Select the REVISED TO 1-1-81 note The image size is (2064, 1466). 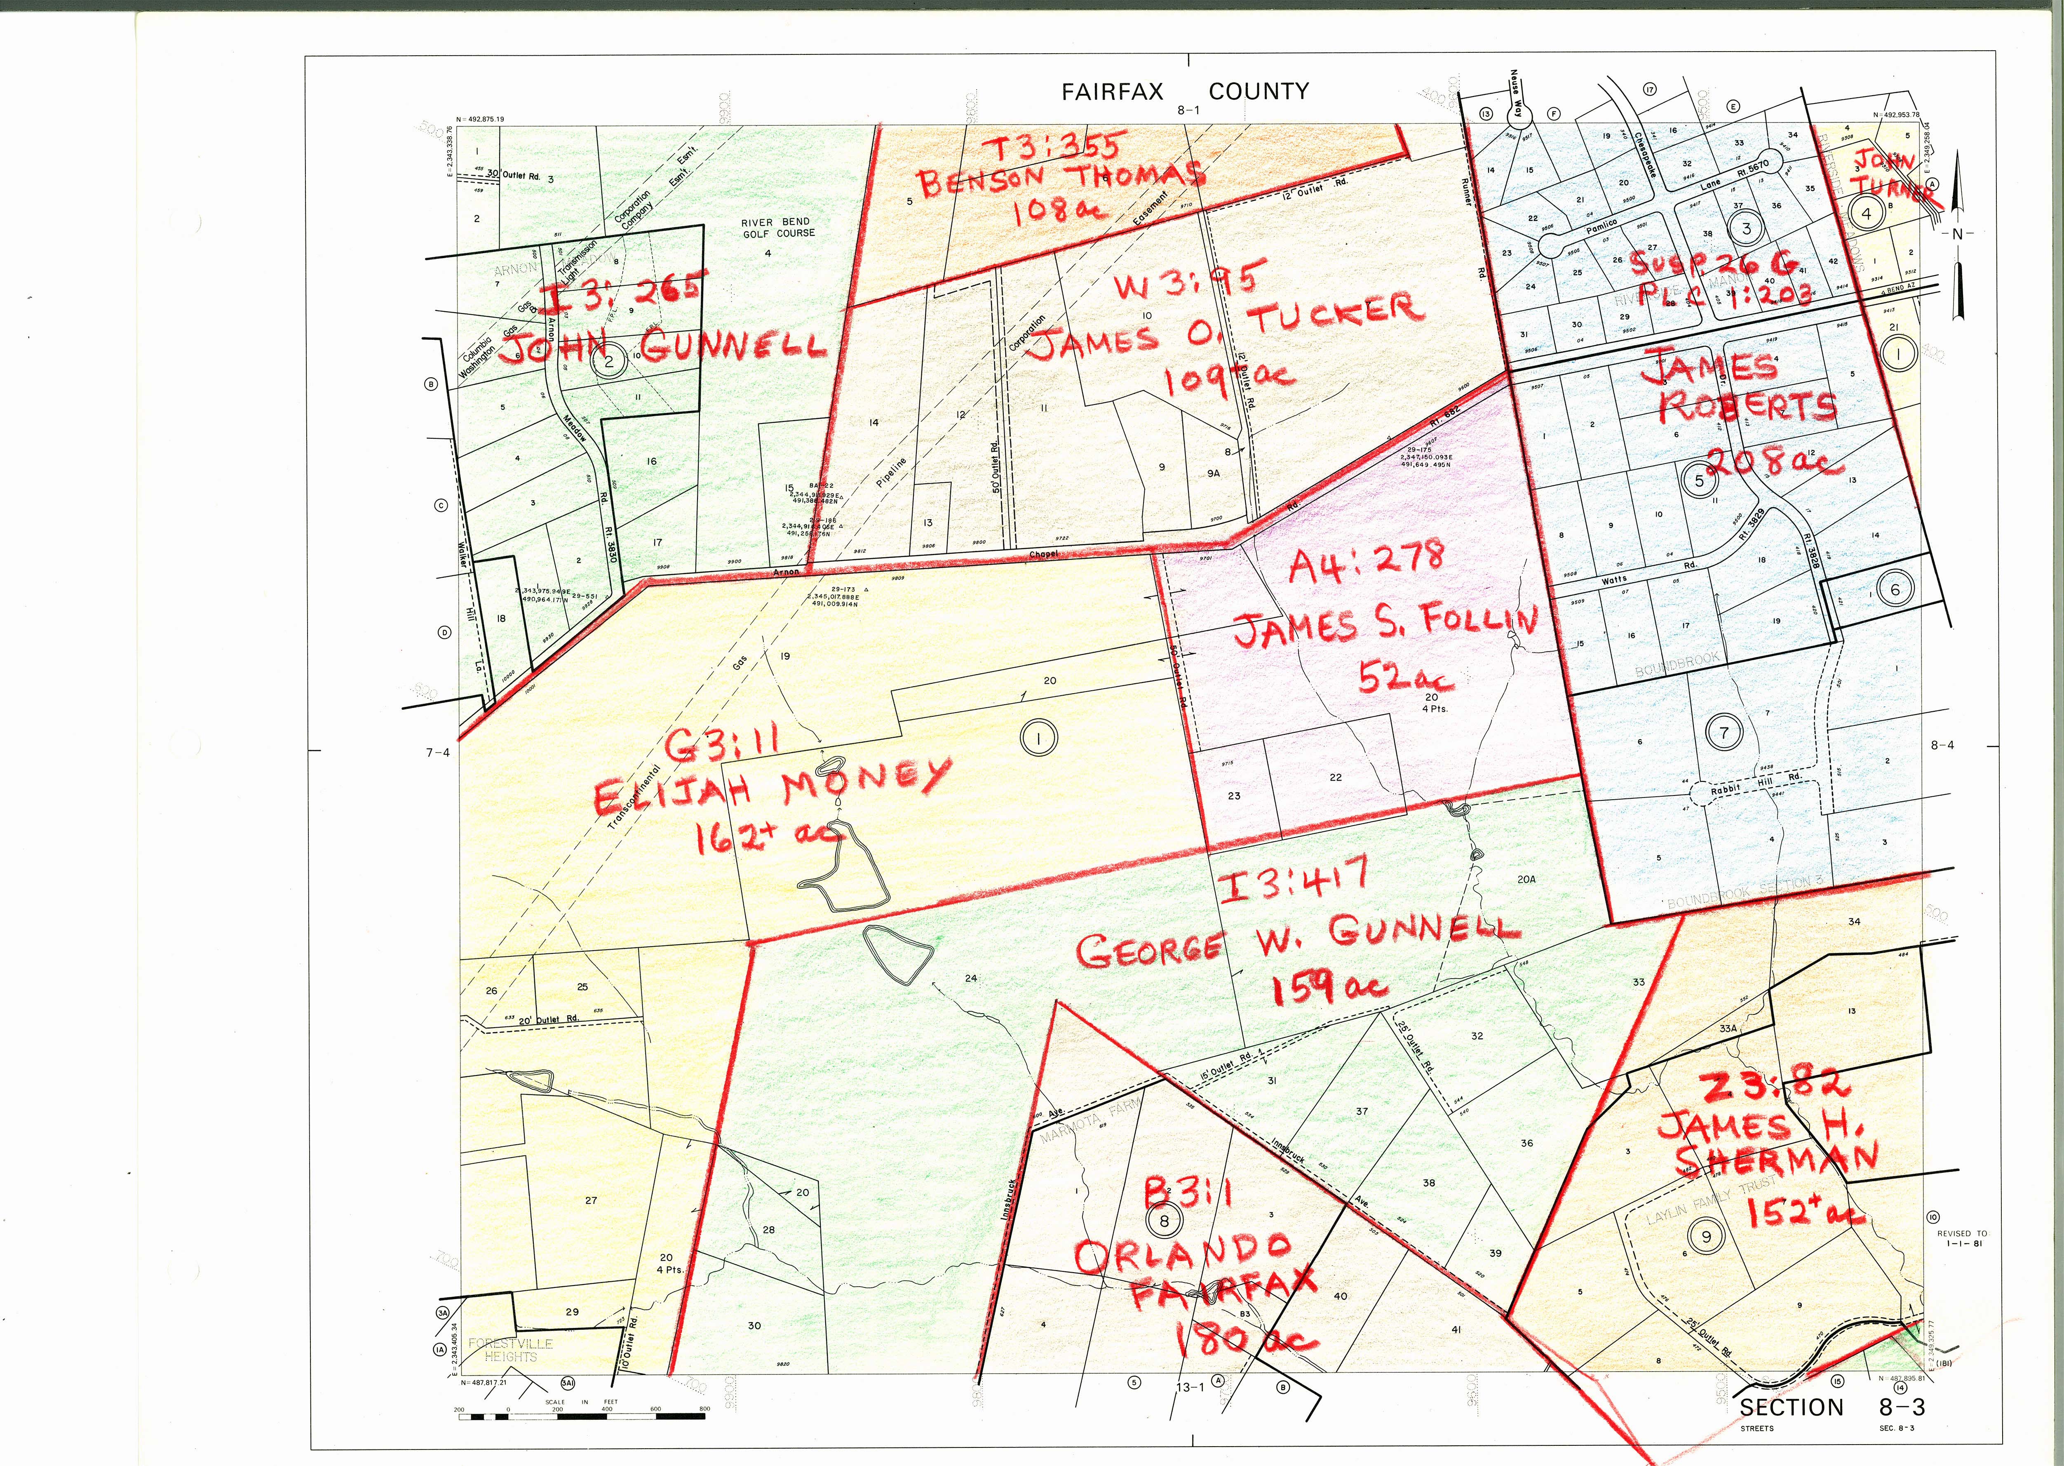[1961, 1238]
